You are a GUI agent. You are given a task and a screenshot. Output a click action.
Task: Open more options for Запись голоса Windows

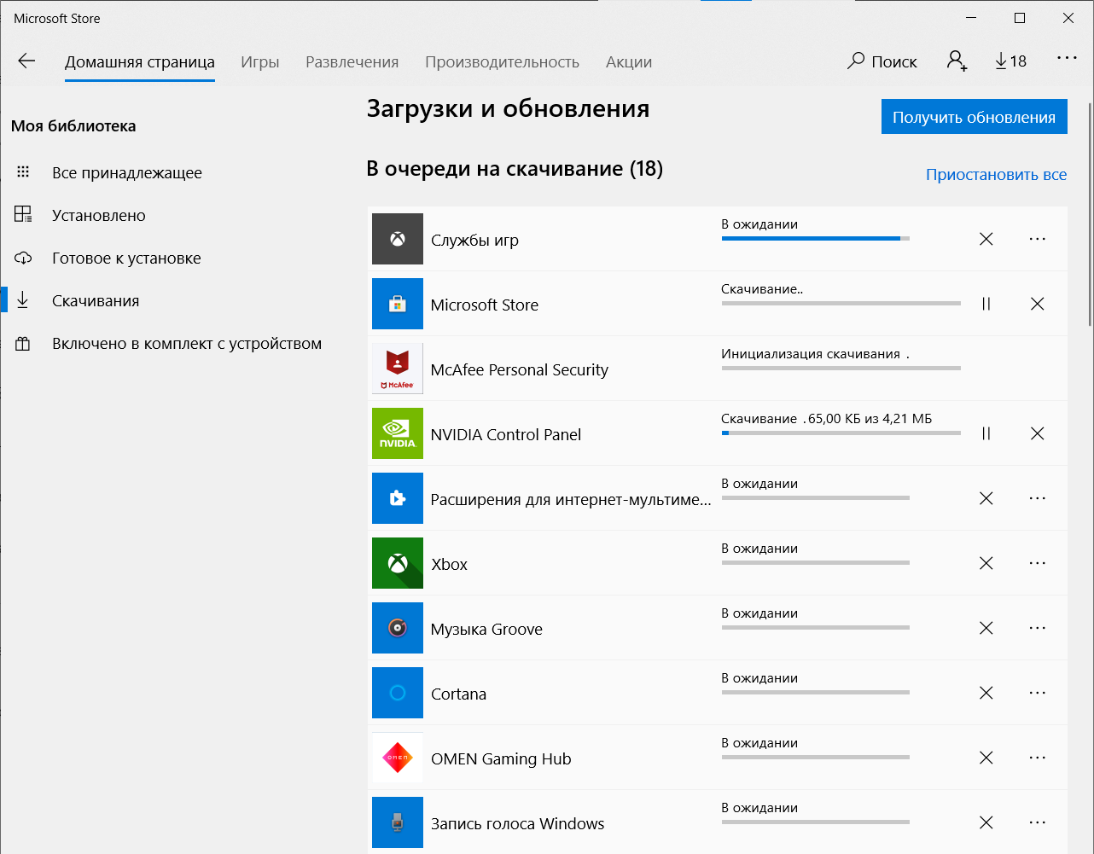click(1038, 822)
